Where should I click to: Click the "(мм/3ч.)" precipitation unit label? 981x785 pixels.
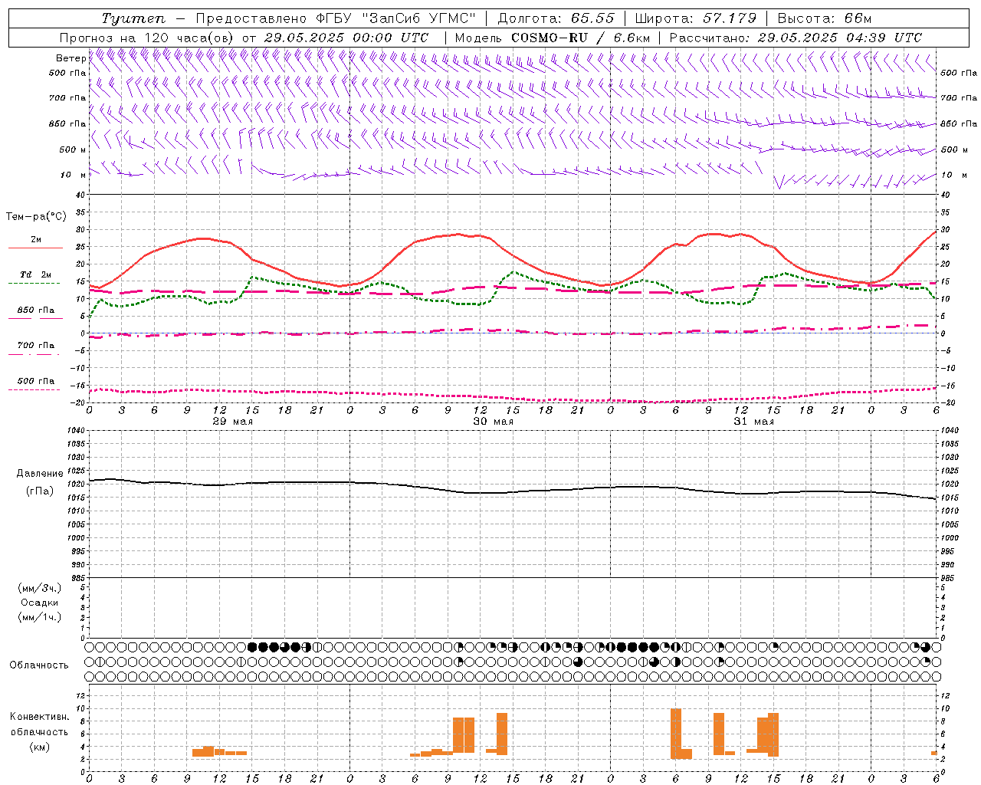tap(40, 588)
